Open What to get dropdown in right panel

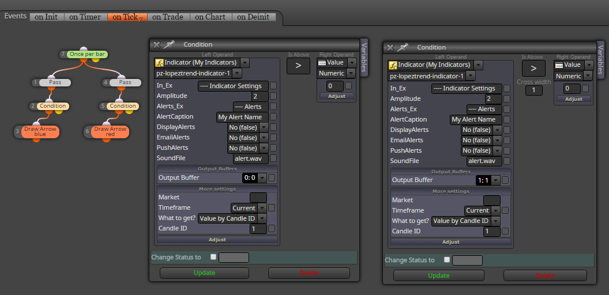point(495,221)
